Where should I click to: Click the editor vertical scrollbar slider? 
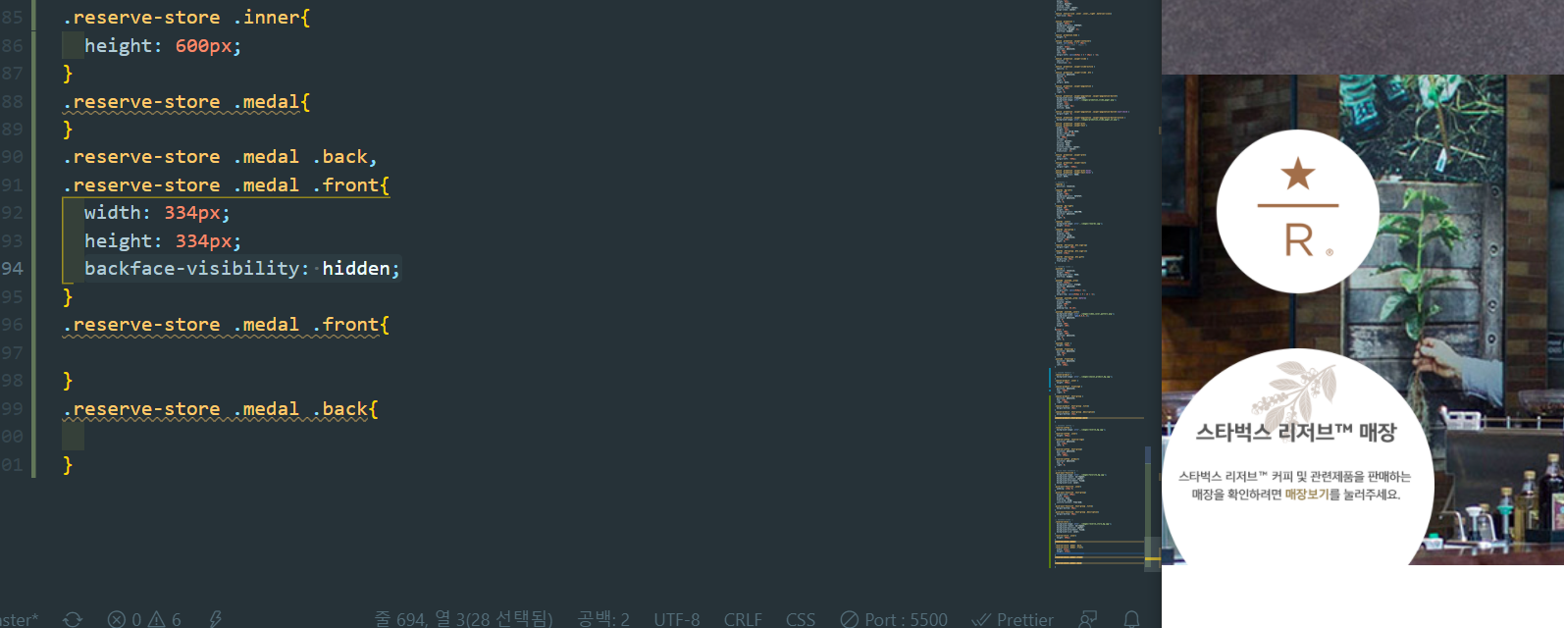pos(1153,552)
